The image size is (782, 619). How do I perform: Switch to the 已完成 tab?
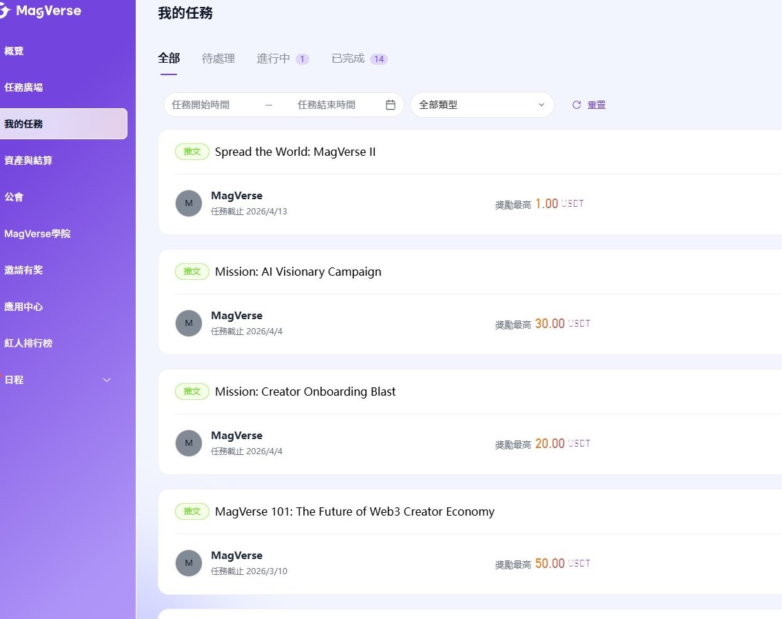coord(348,59)
